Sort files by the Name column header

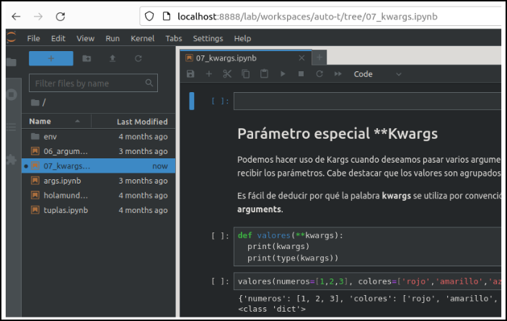click(x=56, y=122)
